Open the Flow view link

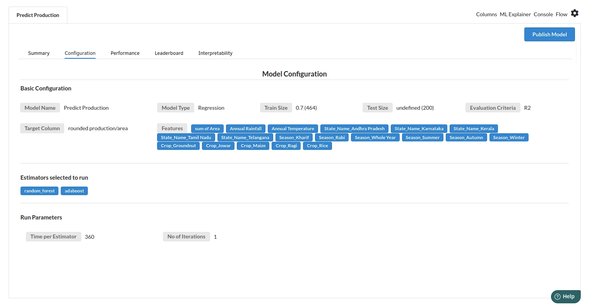(561, 14)
